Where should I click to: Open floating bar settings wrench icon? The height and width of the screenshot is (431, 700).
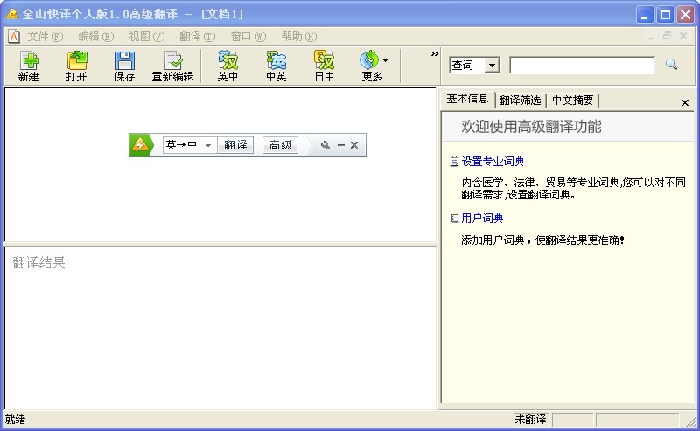click(x=325, y=145)
